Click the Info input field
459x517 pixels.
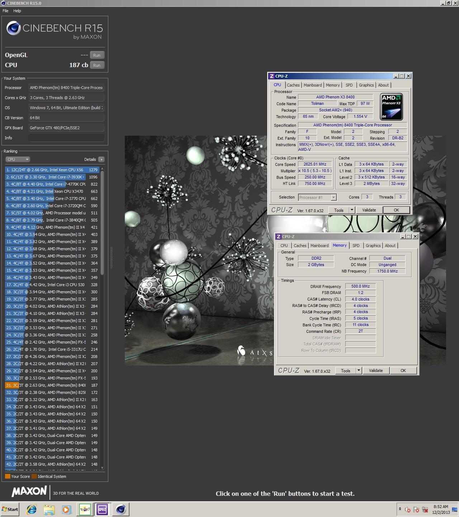tap(66, 138)
